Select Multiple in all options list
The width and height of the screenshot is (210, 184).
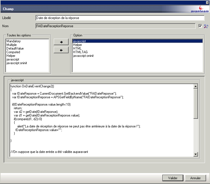pyautogui.click(x=11, y=45)
